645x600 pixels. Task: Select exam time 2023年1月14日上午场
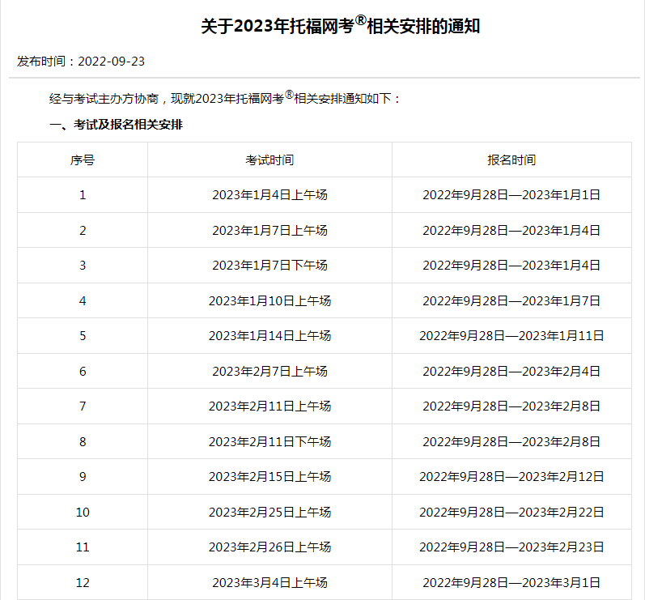(269, 336)
